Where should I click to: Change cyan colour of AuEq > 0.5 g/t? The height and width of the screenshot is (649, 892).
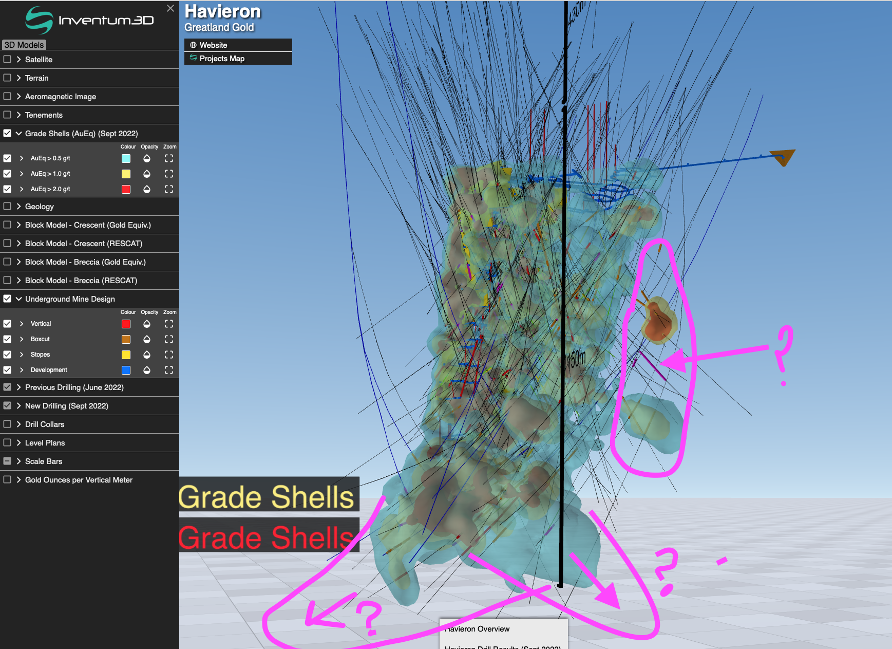coord(126,158)
